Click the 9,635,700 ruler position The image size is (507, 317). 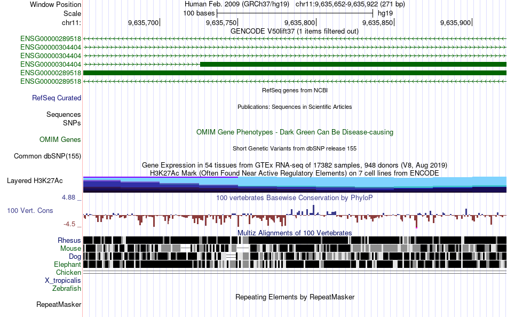144,22
